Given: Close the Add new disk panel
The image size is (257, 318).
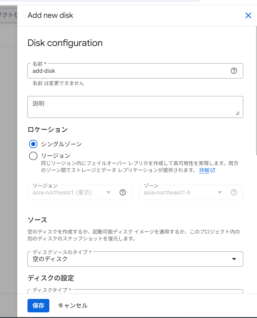Looking at the screenshot, I should point(248,15).
